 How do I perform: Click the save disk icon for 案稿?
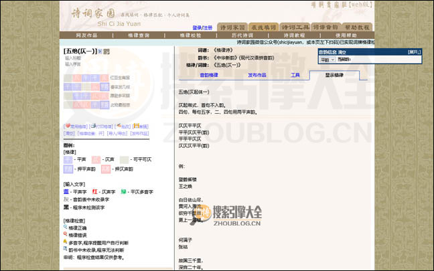(x=136, y=126)
